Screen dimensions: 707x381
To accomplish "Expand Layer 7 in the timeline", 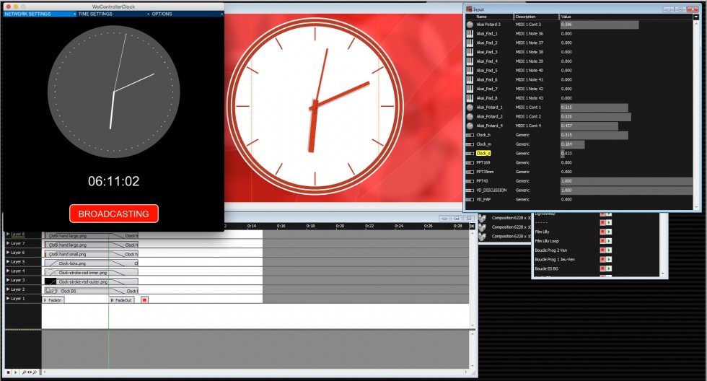I will pos(8,243).
